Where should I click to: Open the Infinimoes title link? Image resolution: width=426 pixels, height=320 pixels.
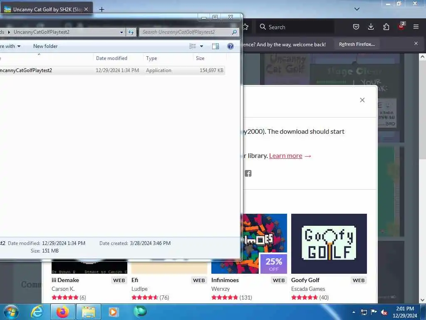point(225,280)
